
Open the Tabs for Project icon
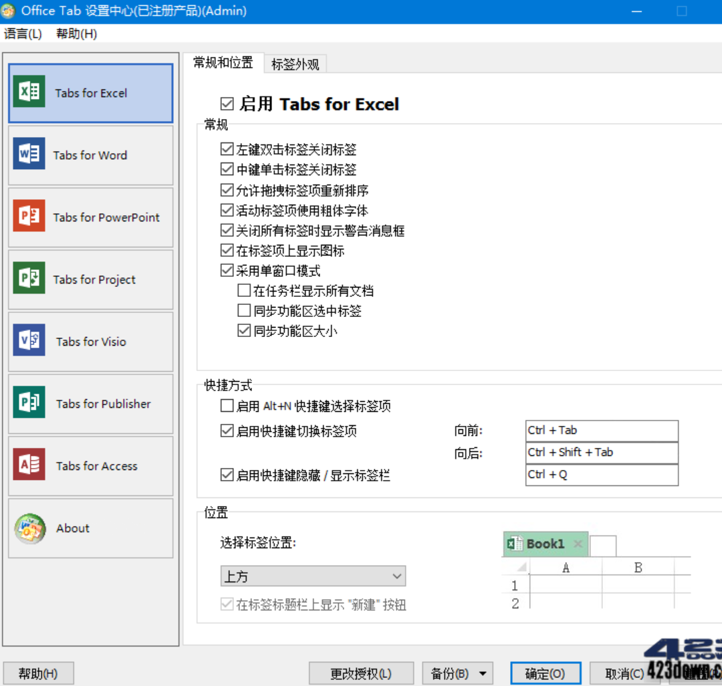(x=29, y=277)
